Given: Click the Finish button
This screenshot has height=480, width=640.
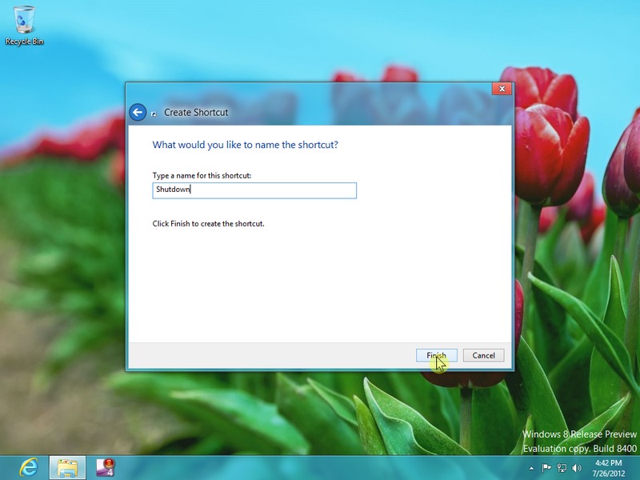Looking at the screenshot, I should 436,355.
